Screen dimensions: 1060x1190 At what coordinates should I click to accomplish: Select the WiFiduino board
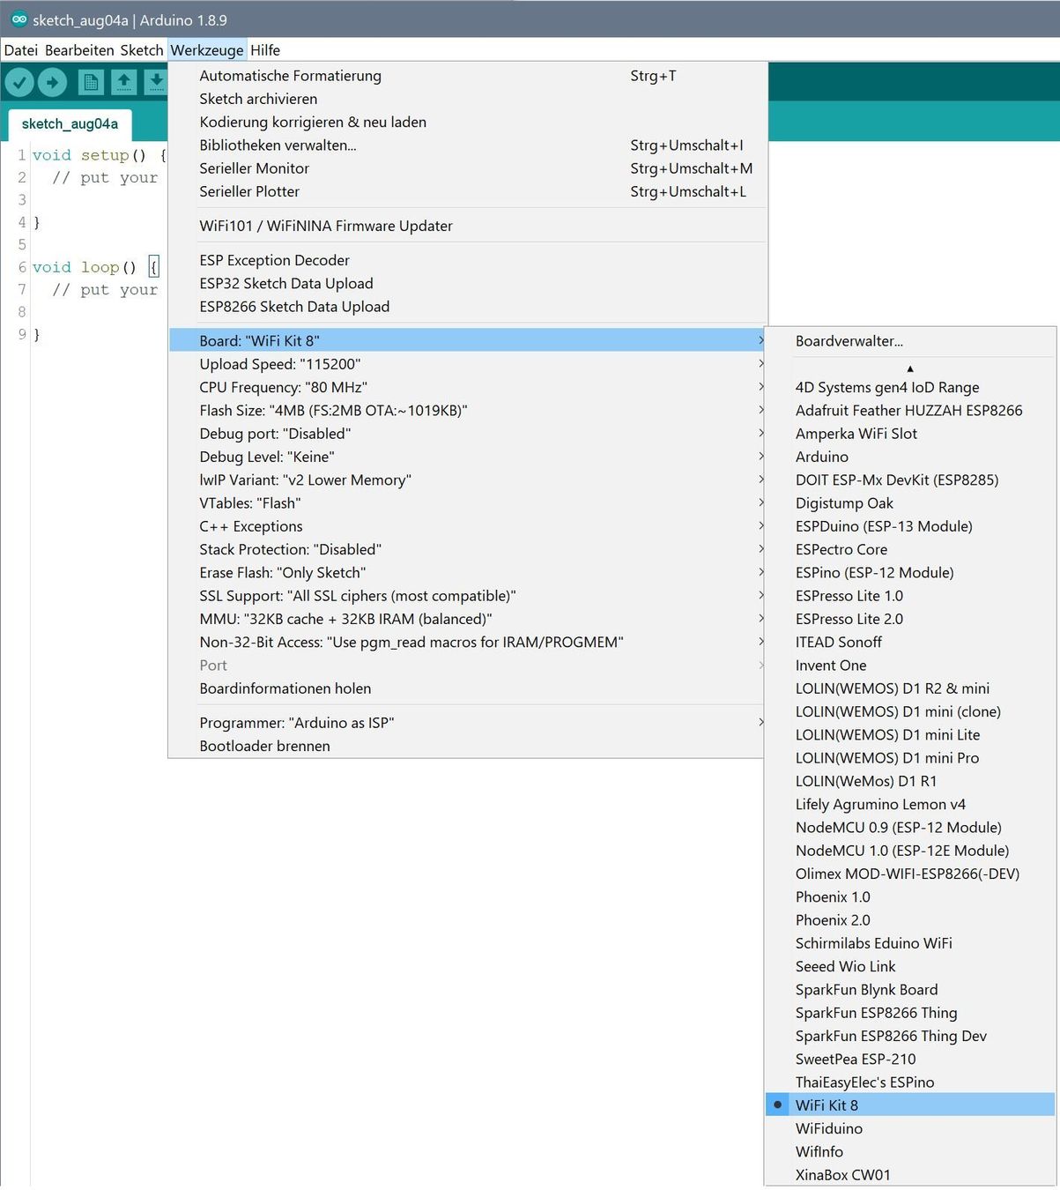click(909, 1128)
